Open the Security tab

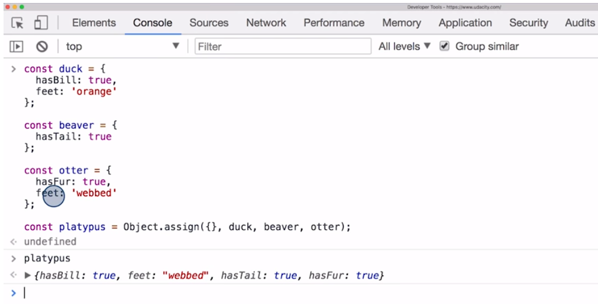529,23
